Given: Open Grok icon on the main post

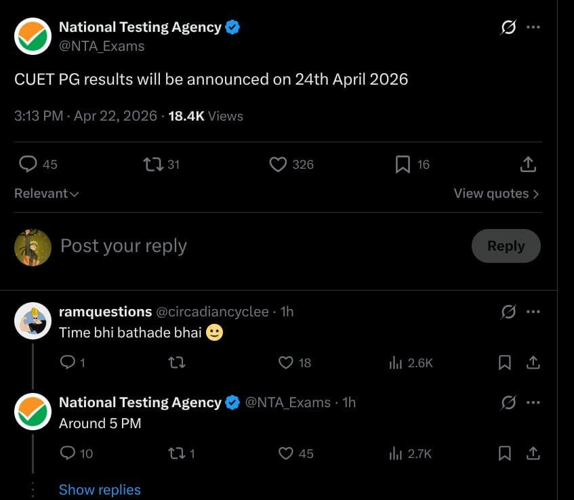Looking at the screenshot, I should point(508,28).
